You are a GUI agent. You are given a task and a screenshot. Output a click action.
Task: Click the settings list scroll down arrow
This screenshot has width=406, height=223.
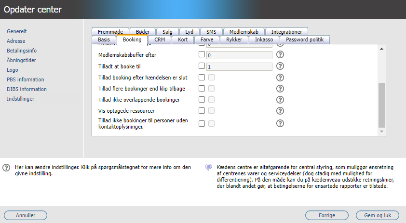tap(381, 131)
